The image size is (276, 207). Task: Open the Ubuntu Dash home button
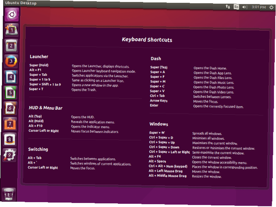(12, 14)
